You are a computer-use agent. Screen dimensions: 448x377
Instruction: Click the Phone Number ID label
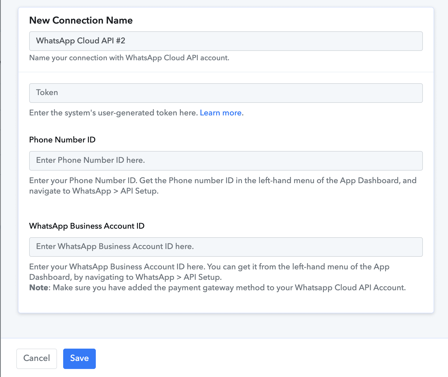[x=62, y=140]
